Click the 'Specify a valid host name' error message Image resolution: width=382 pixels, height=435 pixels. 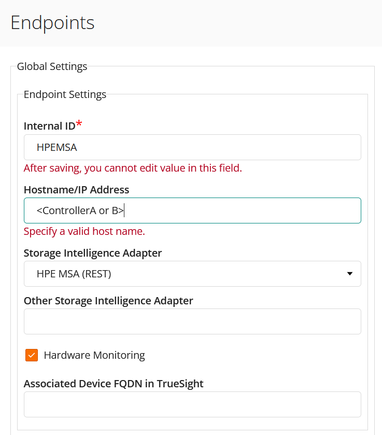(84, 231)
